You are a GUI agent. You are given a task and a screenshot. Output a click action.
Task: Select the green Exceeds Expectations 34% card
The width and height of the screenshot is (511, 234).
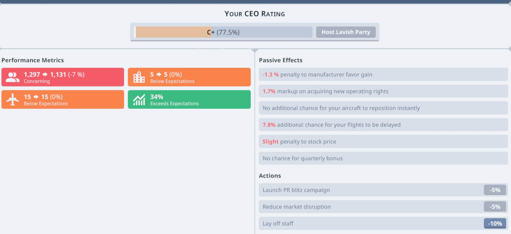pos(189,100)
